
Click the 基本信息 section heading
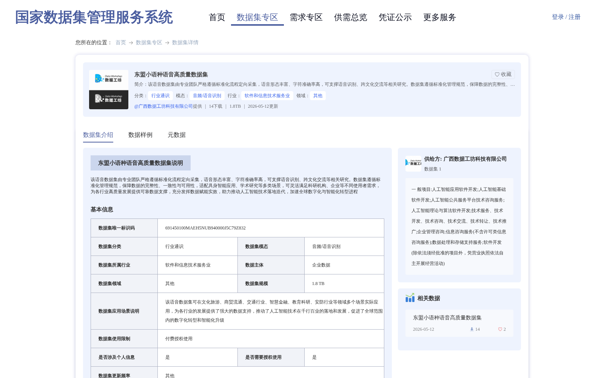click(102, 209)
